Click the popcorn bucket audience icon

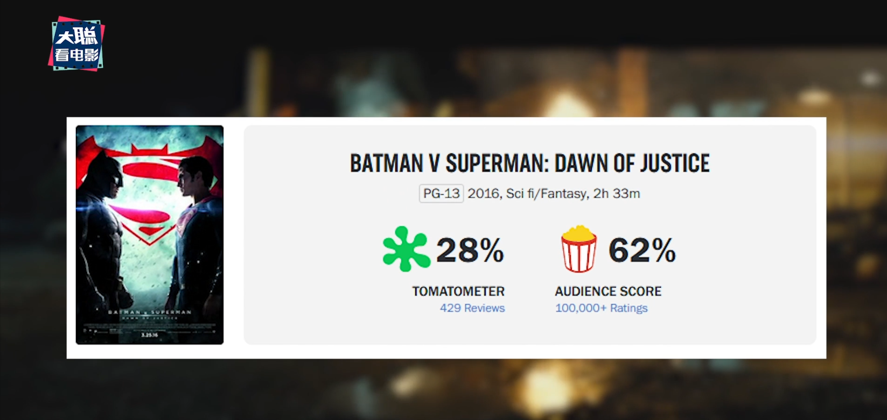[x=578, y=248]
